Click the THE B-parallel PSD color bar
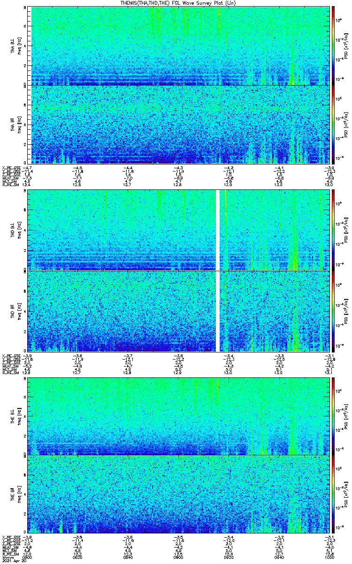 334,494
